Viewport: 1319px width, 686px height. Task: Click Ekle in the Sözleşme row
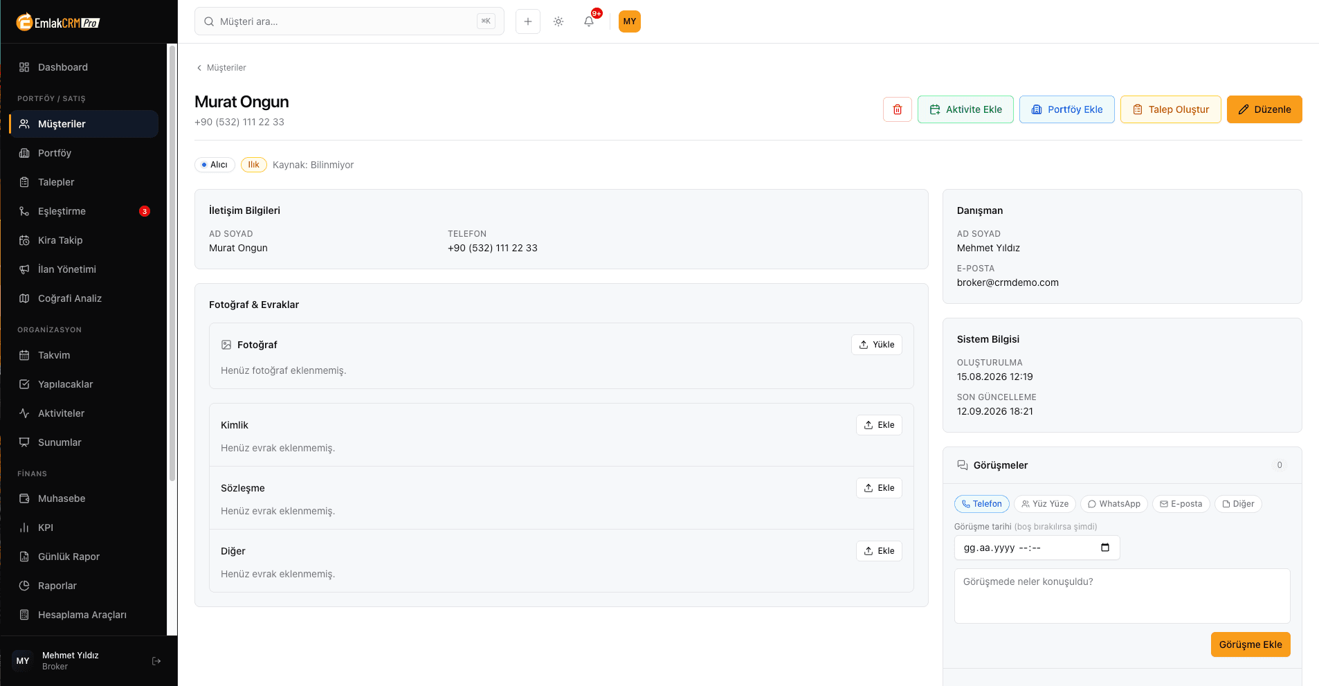pyautogui.click(x=879, y=488)
